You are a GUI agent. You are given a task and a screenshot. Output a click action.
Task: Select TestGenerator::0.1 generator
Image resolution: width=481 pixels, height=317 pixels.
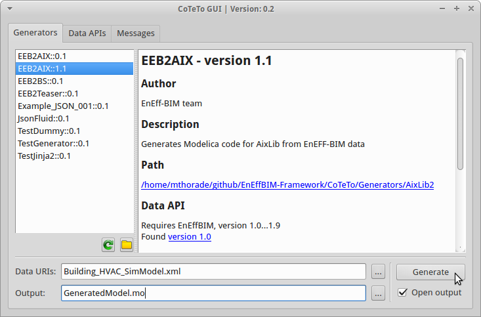point(75,144)
